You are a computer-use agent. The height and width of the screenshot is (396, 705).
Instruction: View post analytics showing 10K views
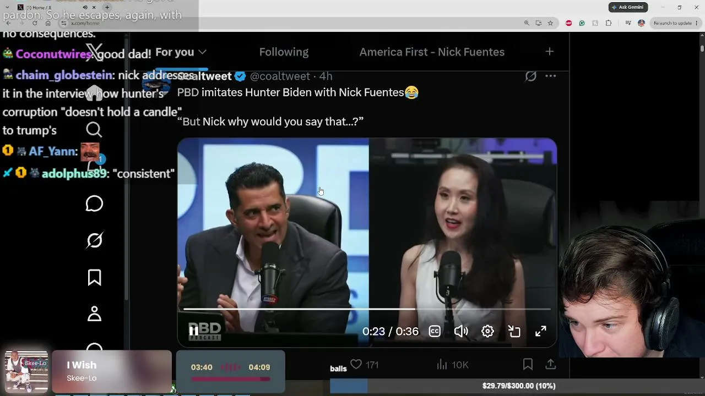[x=452, y=365]
